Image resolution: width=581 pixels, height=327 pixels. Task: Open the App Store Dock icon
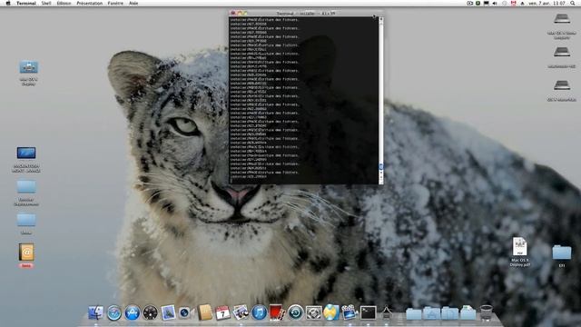133,312
